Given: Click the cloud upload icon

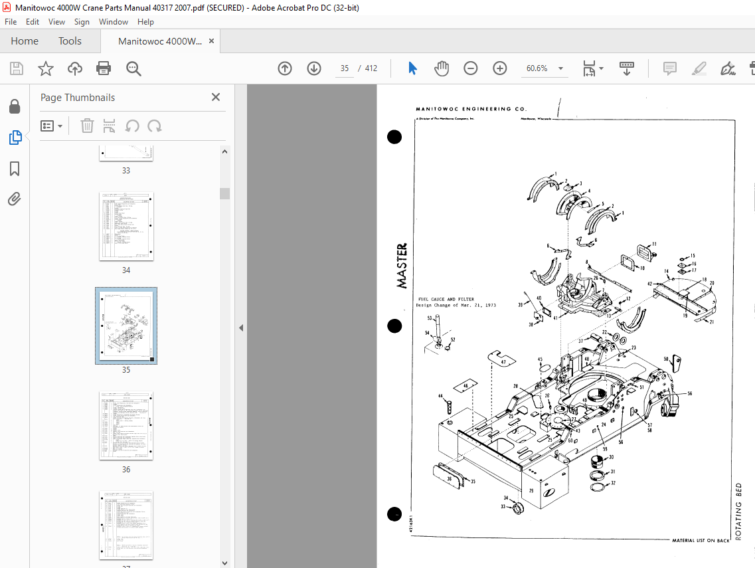Looking at the screenshot, I should [x=74, y=68].
